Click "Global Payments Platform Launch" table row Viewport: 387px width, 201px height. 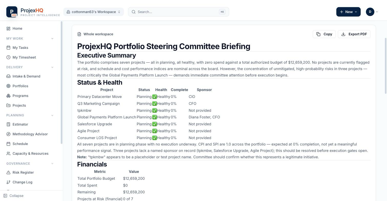149,117
